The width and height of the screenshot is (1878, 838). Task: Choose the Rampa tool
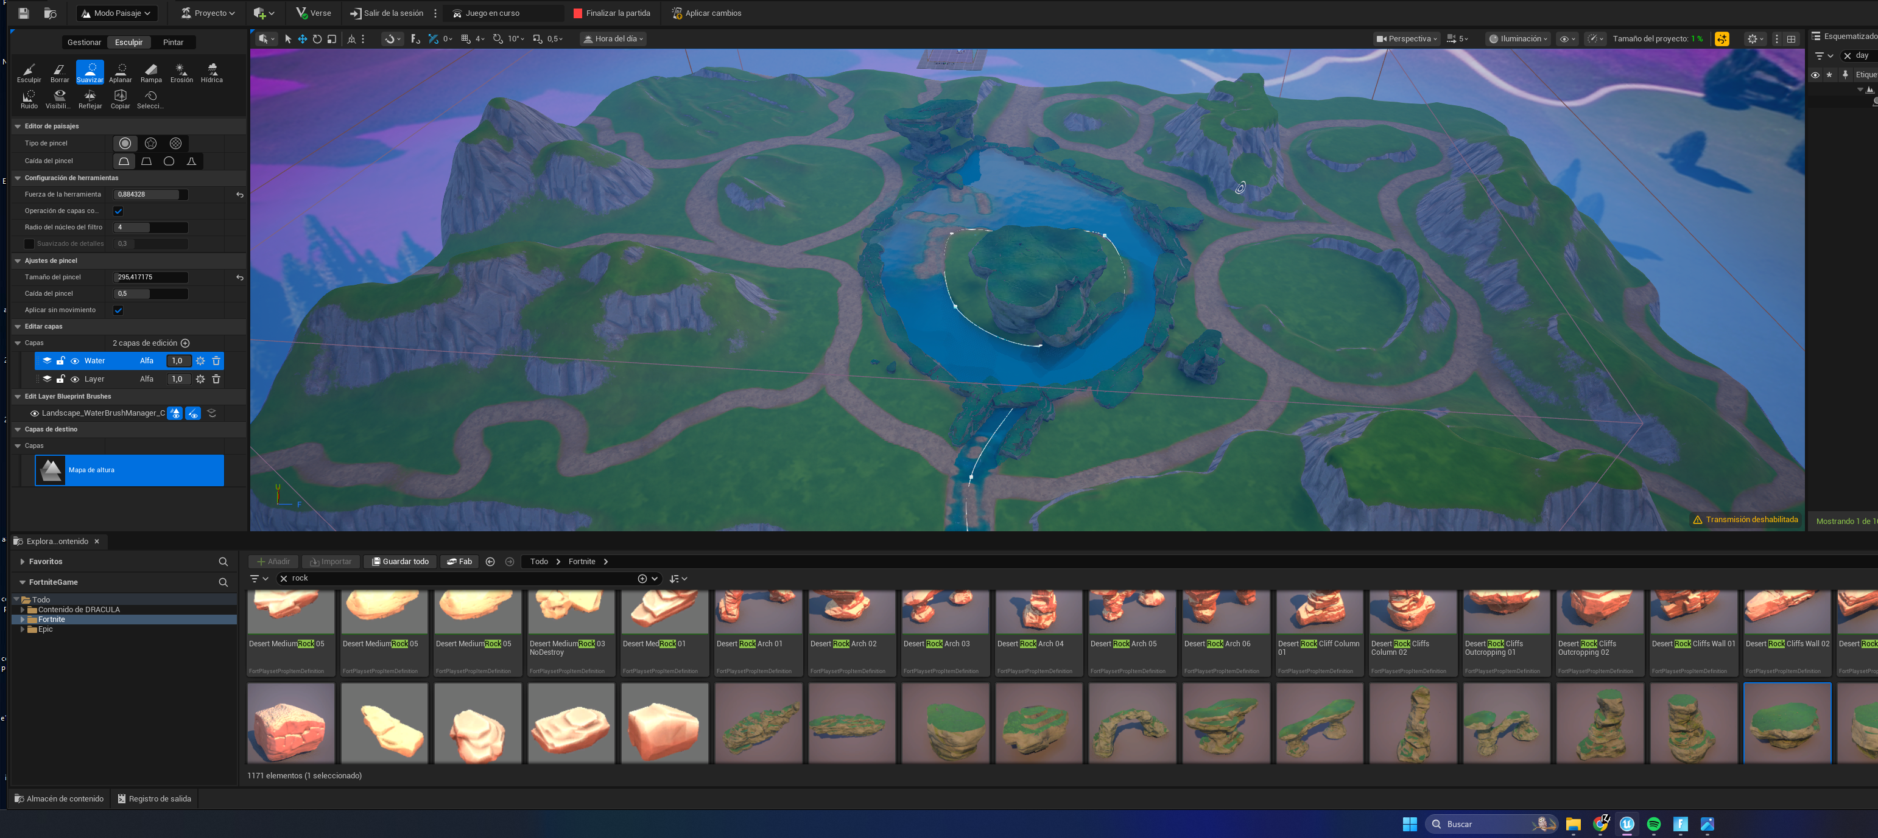[151, 72]
